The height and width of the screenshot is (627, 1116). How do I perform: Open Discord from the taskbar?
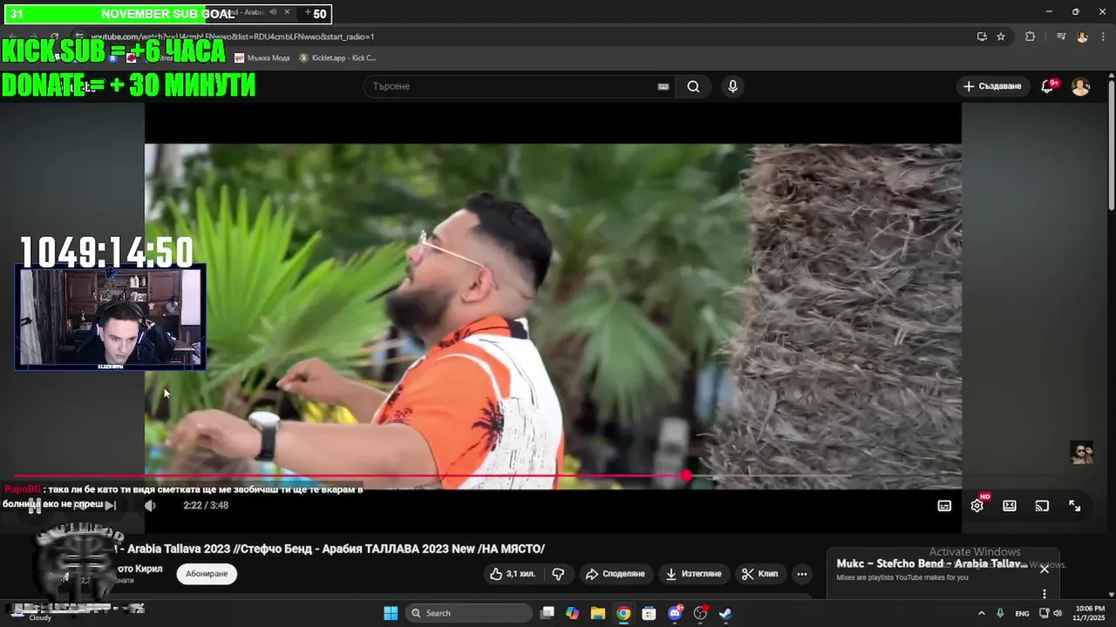[675, 613]
